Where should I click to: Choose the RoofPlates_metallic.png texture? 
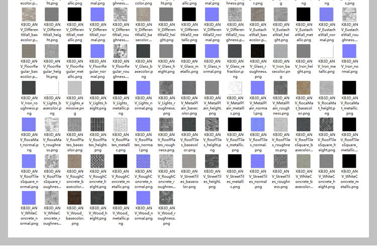tap(121, 124)
